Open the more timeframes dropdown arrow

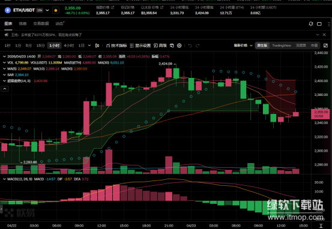pyautogui.click(x=89, y=46)
